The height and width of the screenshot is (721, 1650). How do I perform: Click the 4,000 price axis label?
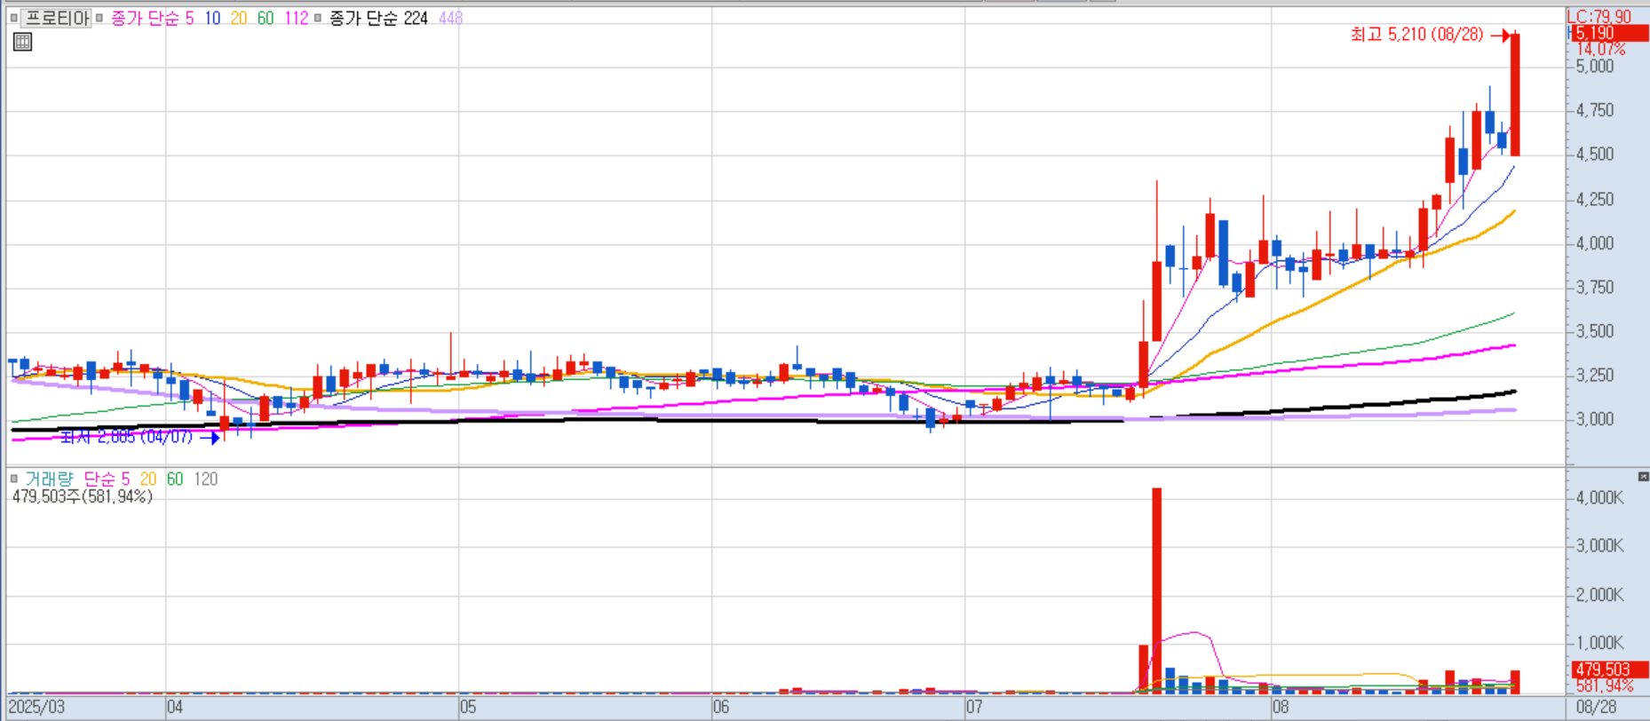(1595, 242)
